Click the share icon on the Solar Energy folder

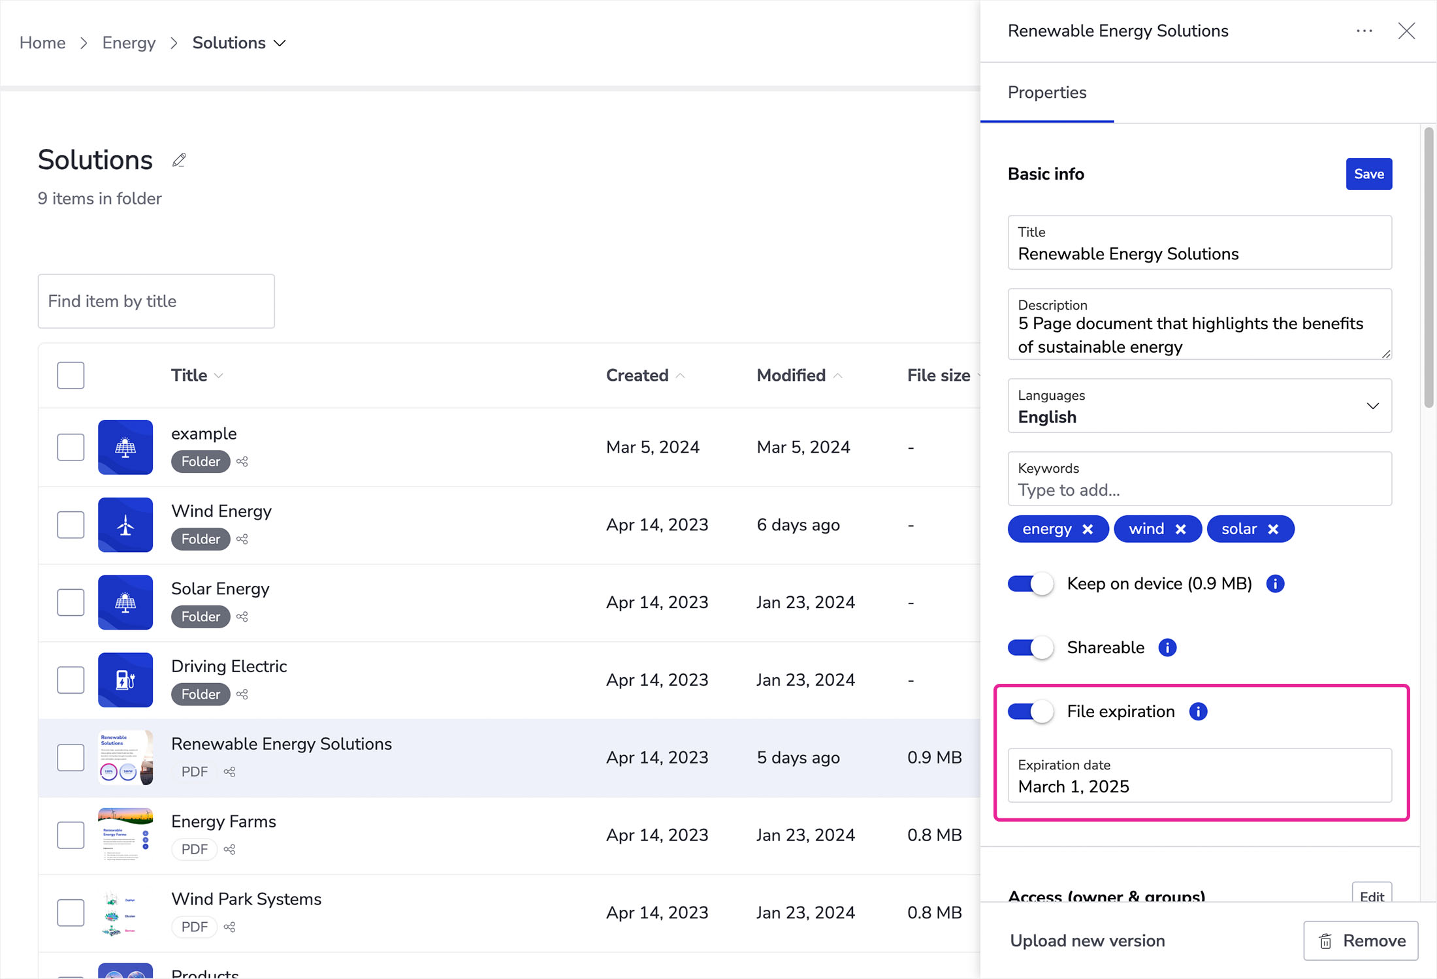point(242,617)
